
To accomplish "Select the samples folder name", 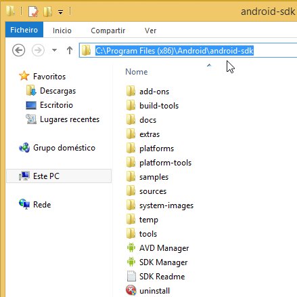I will pyautogui.click(x=154, y=177).
